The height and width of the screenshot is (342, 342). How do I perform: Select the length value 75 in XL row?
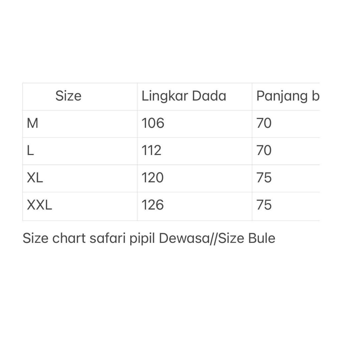[x=264, y=178]
